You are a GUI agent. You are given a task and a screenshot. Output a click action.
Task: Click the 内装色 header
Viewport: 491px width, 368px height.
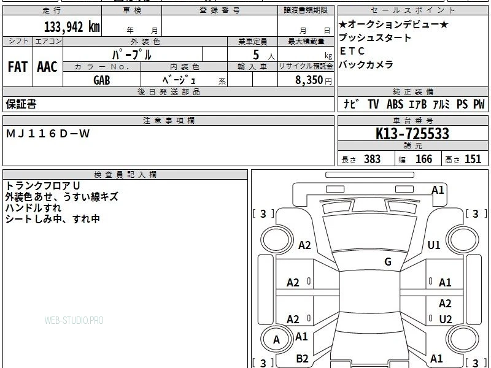point(185,67)
